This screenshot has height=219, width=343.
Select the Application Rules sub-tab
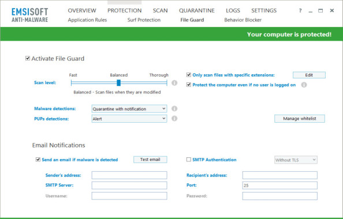coord(87,20)
